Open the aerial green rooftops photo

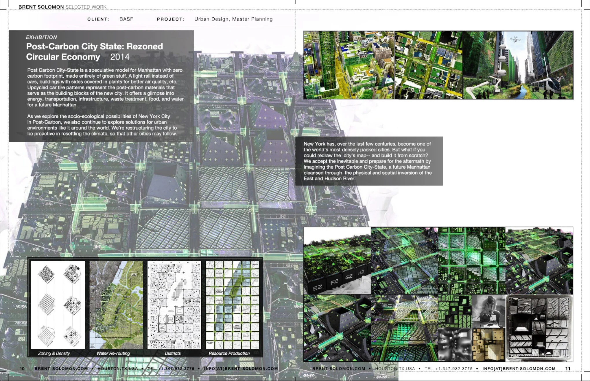(347, 65)
